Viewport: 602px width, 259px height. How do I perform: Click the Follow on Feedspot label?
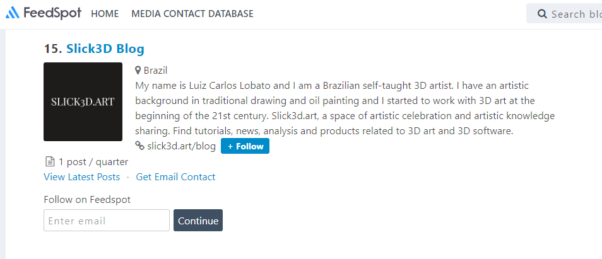[87, 200]
